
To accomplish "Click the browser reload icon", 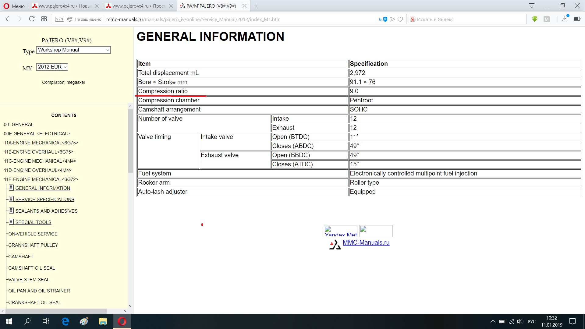I will coord(32,19).
